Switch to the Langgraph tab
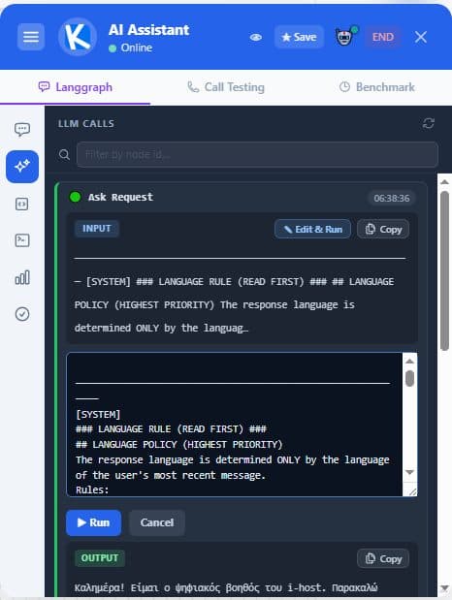452x600 pixels. tap(75, 87)
